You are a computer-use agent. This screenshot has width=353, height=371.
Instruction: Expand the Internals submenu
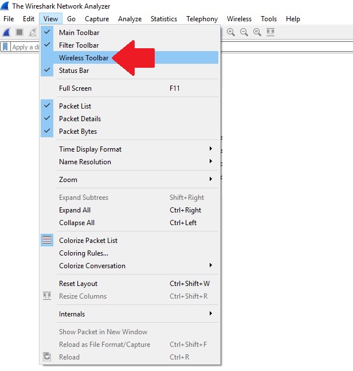click(x=129, y=314)
